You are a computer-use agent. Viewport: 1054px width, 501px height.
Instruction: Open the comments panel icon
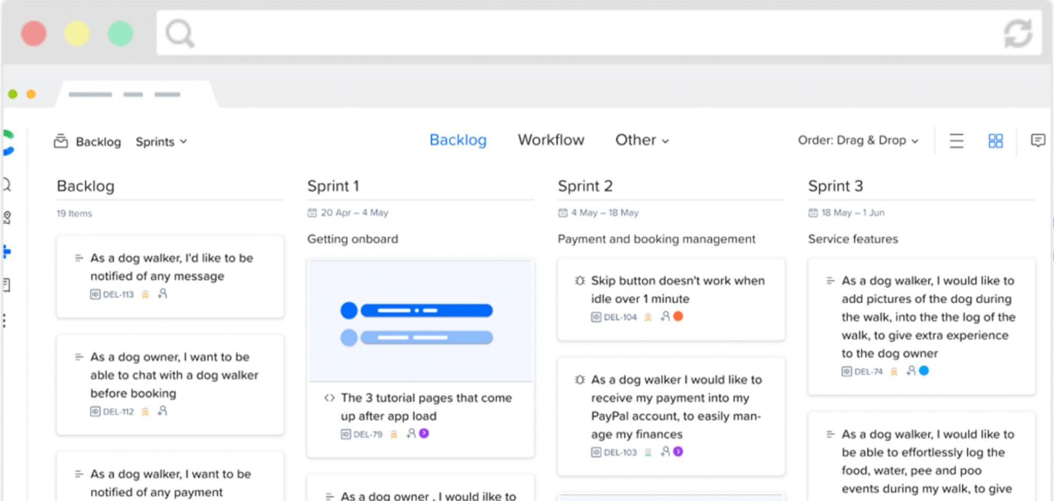[1038, 141]
